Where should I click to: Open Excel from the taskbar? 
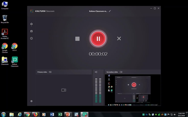coord(60,114)
